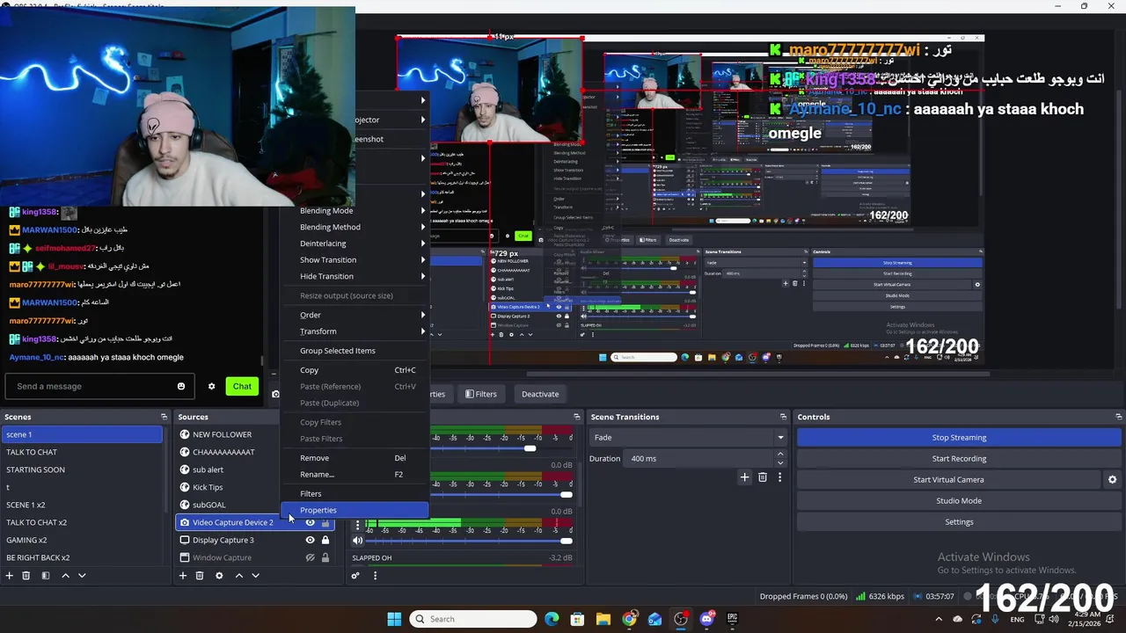Select Remove in the context menu

point(355,458)
